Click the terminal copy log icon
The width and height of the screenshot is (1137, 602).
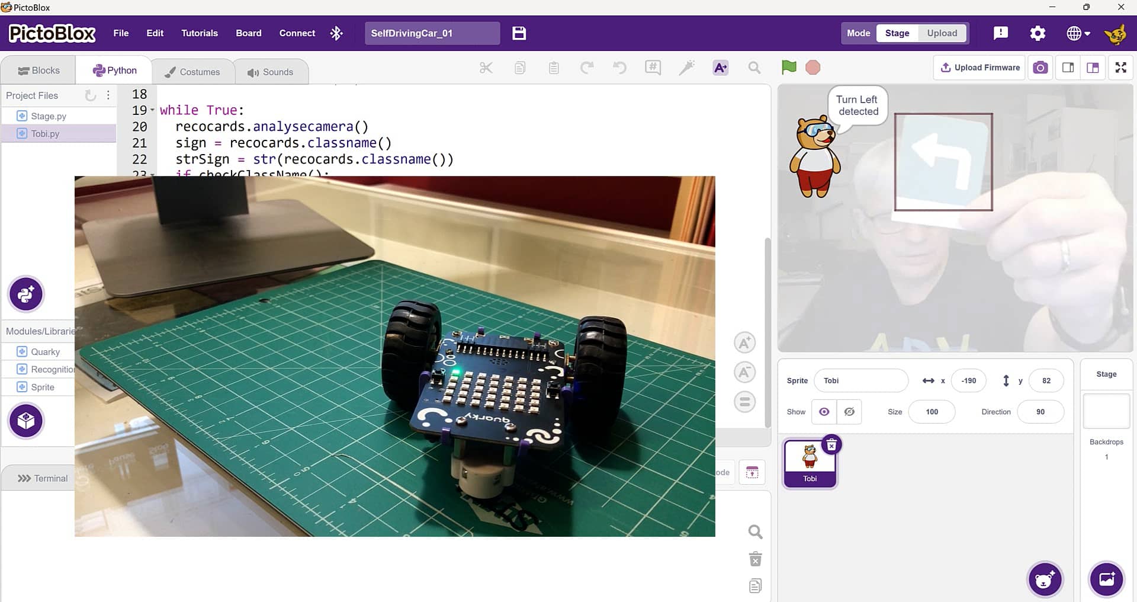[x=755, y=586]
